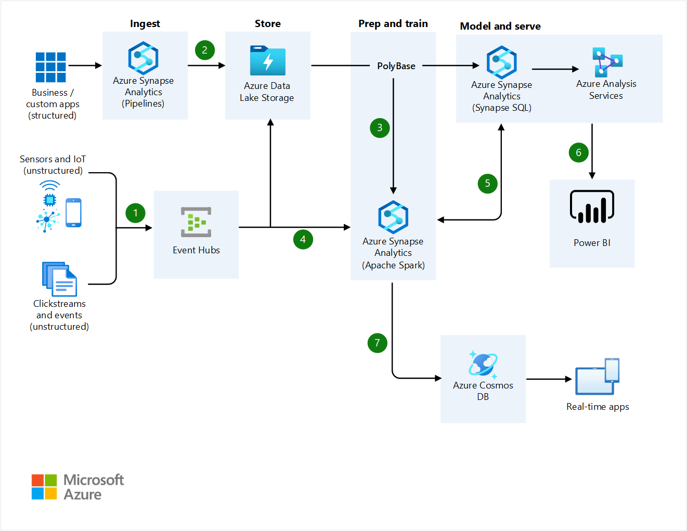
Task: Click the "Store" stage heading
Action: click(x=268, y=23)
